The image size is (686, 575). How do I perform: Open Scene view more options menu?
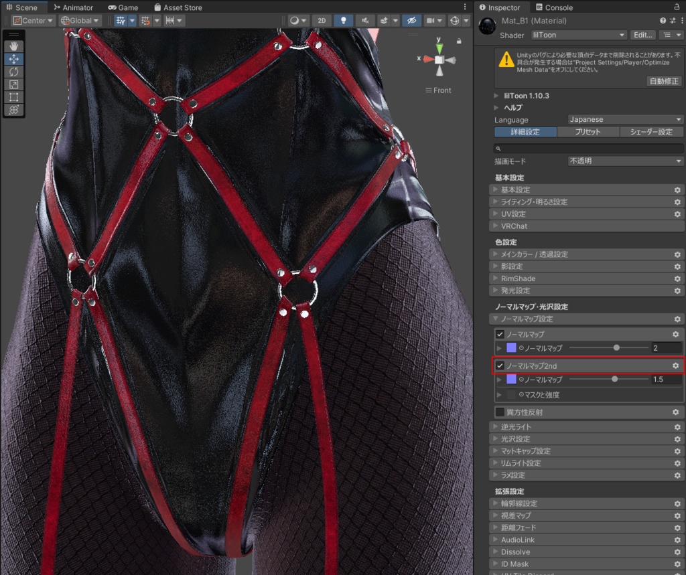[465, 7]
